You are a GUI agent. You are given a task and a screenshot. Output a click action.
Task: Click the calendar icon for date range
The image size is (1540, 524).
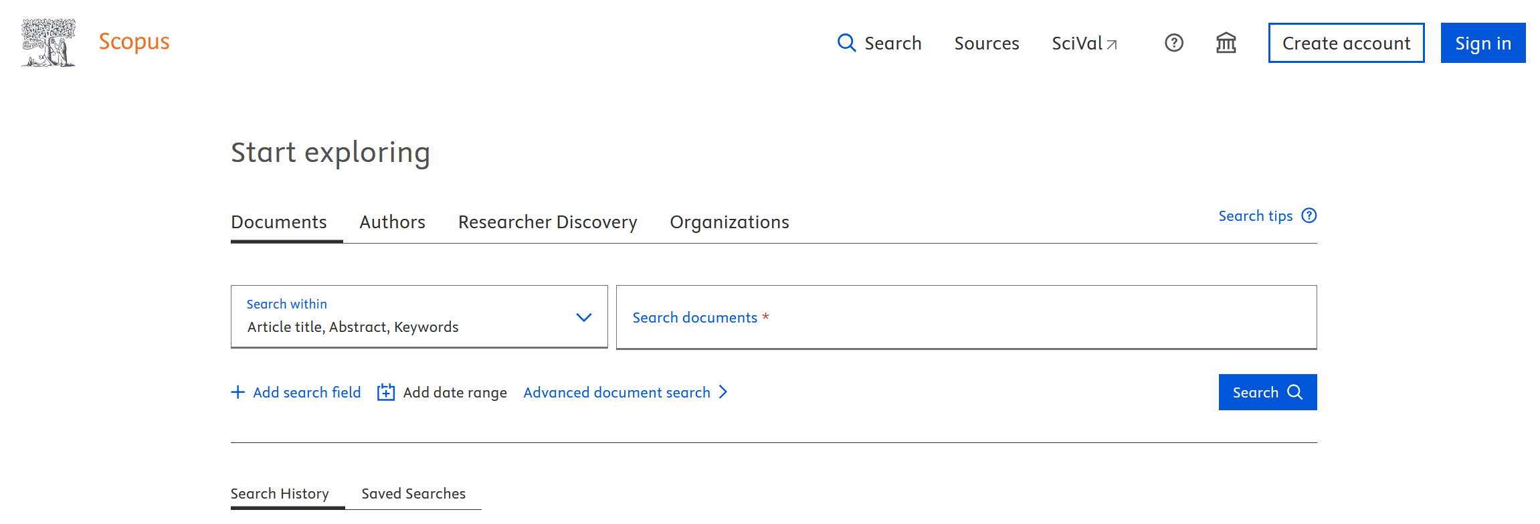coord(386,392)
